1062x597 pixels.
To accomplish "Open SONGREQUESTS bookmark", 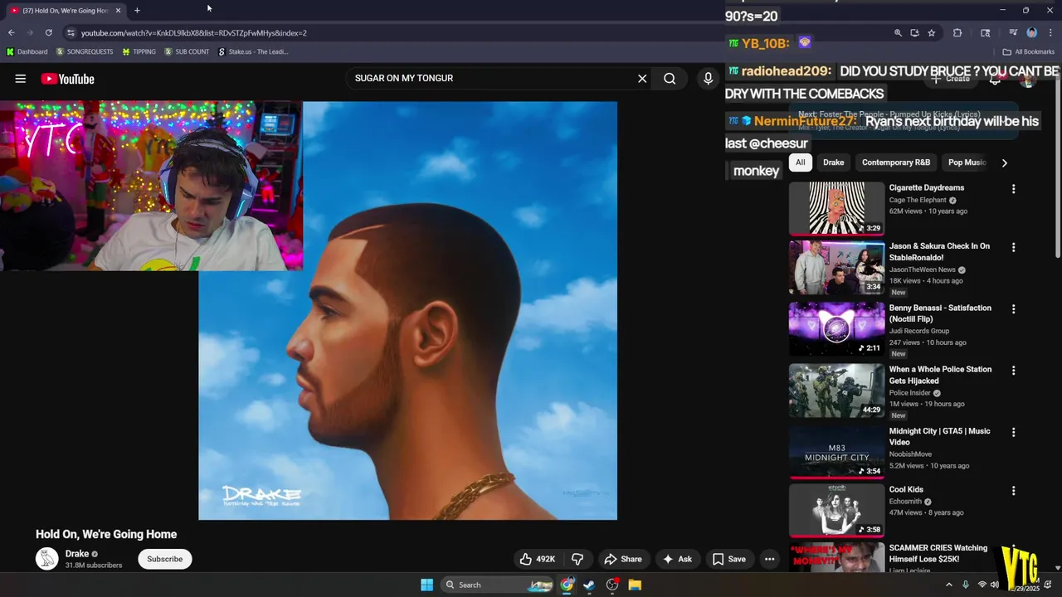I will (x=85, y=51).
